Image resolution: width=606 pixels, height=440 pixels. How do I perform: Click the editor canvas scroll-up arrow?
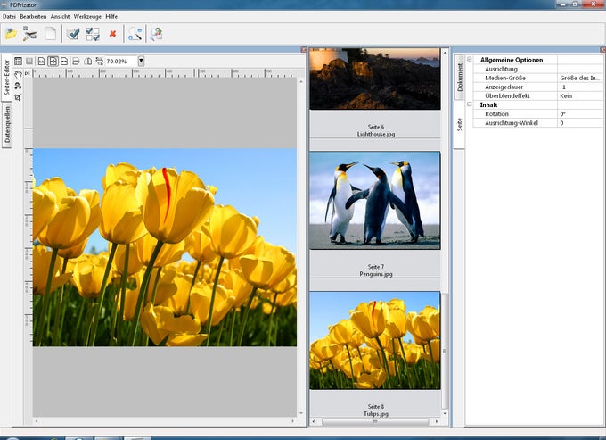[301, 81]
